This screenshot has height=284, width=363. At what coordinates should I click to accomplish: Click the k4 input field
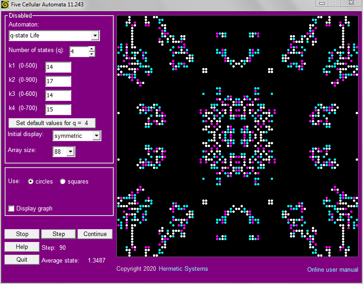[58, 110]
